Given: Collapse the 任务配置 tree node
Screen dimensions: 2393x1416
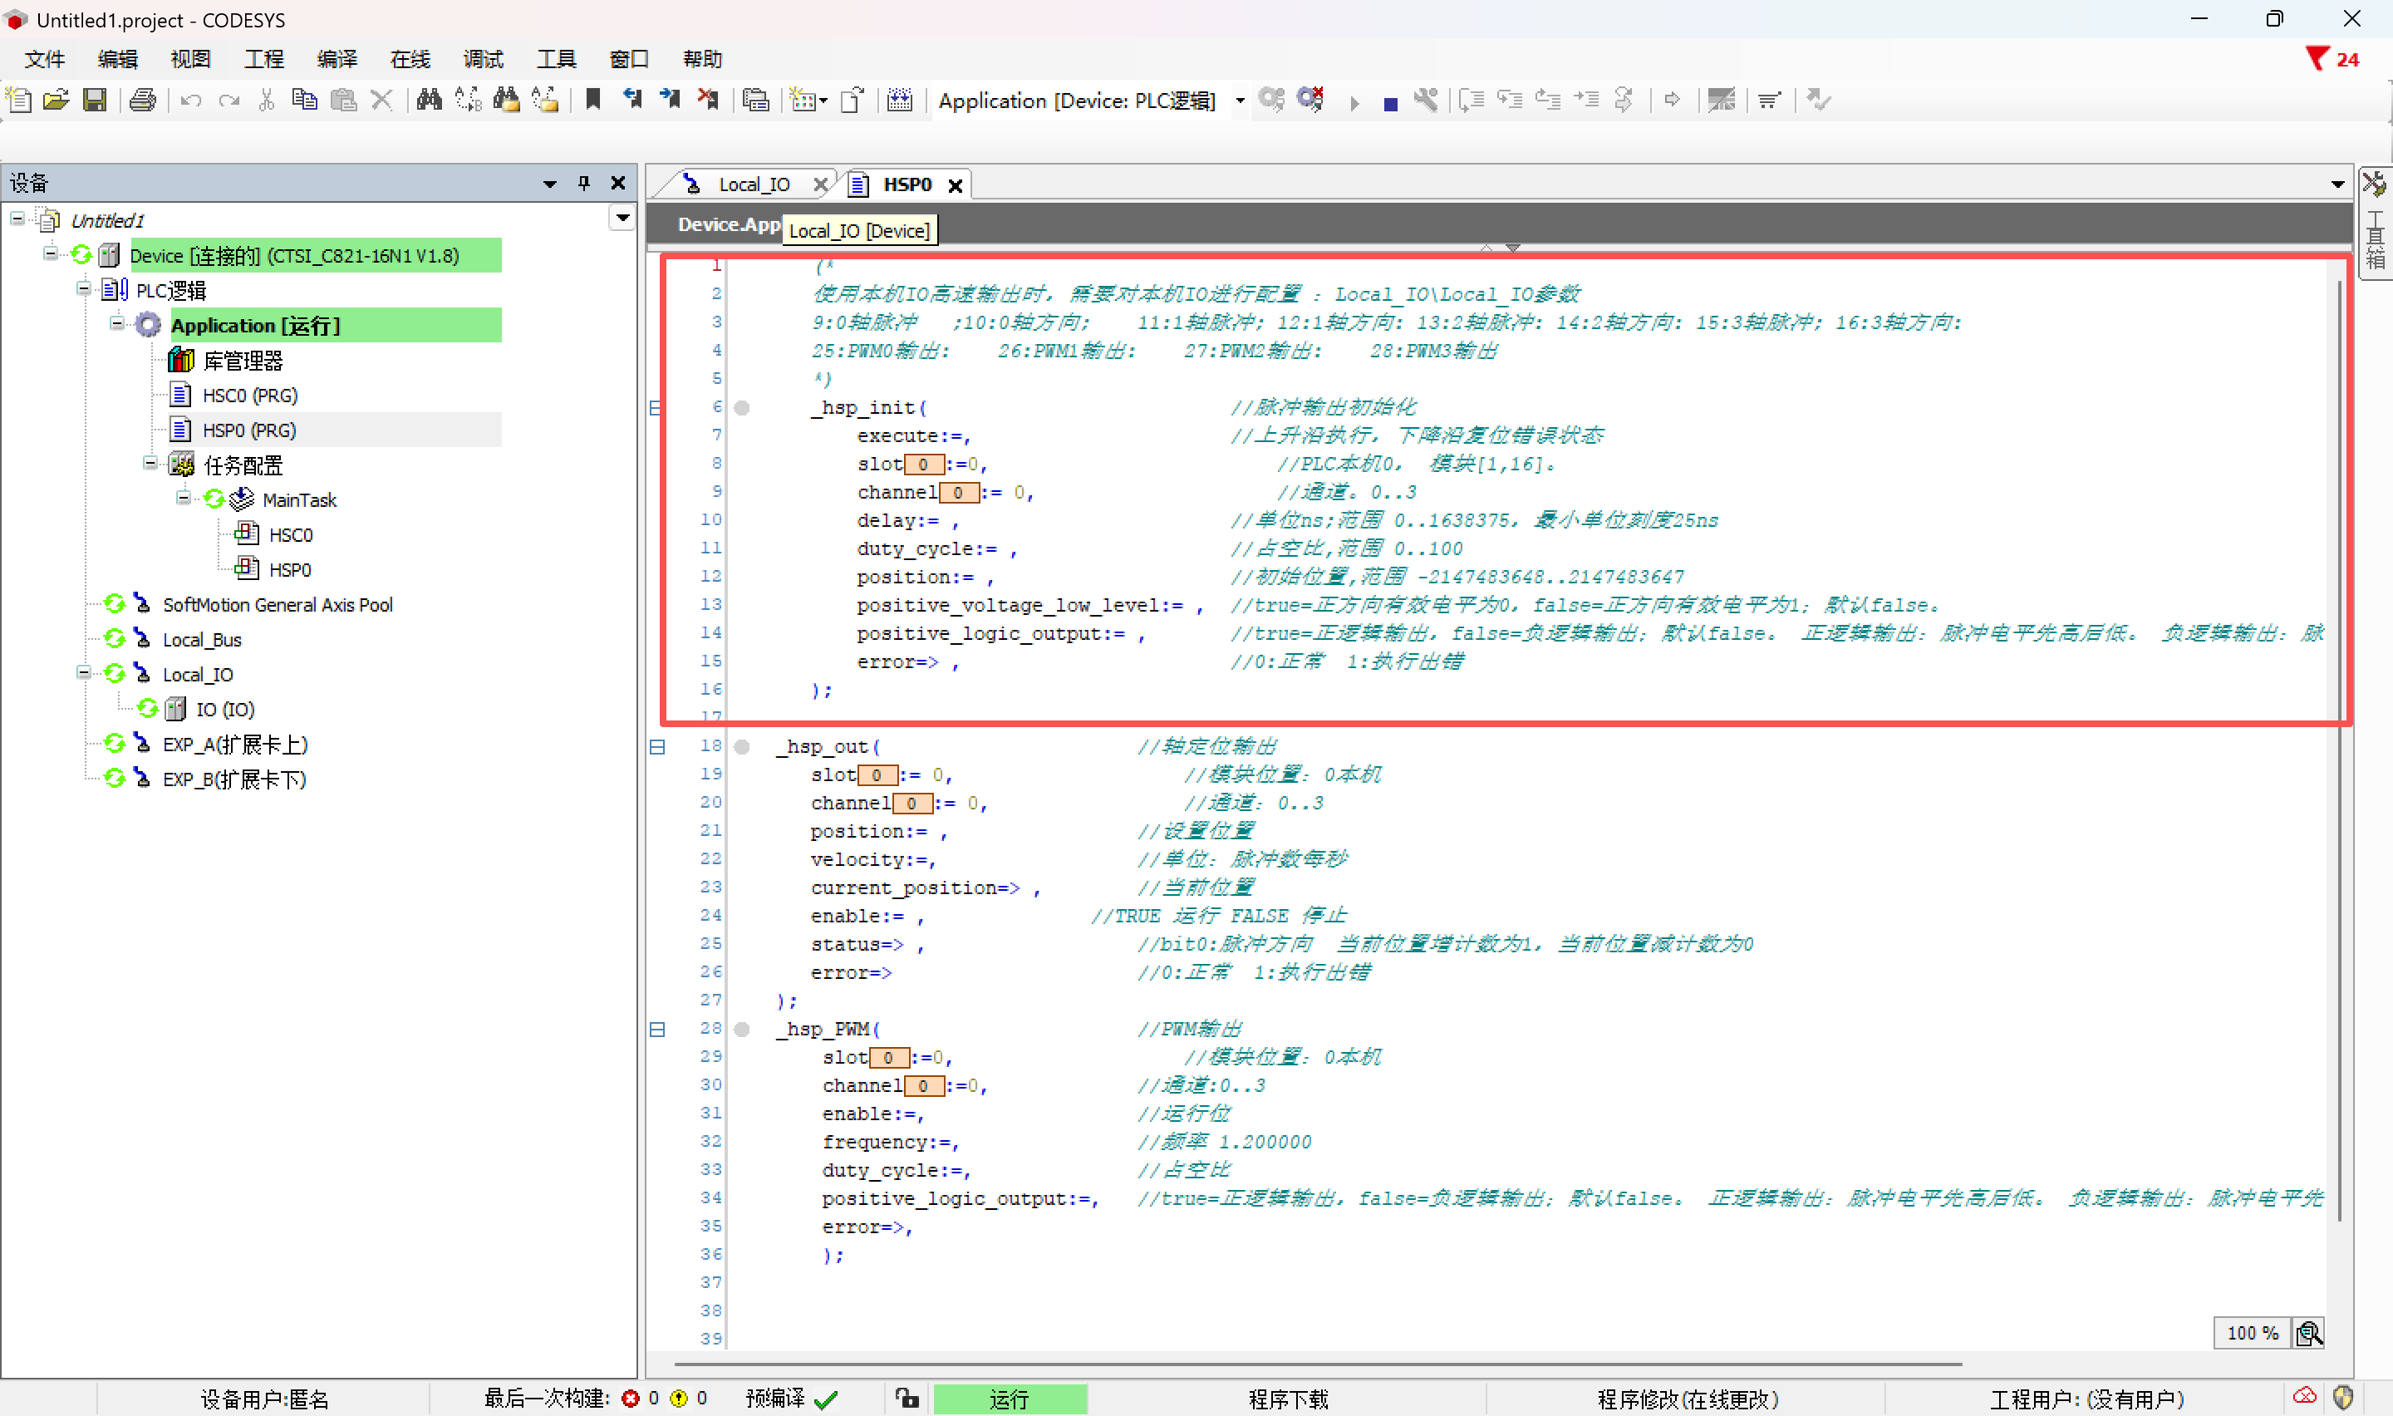Looking at the screenshot, I should click(x=150, y=464).
